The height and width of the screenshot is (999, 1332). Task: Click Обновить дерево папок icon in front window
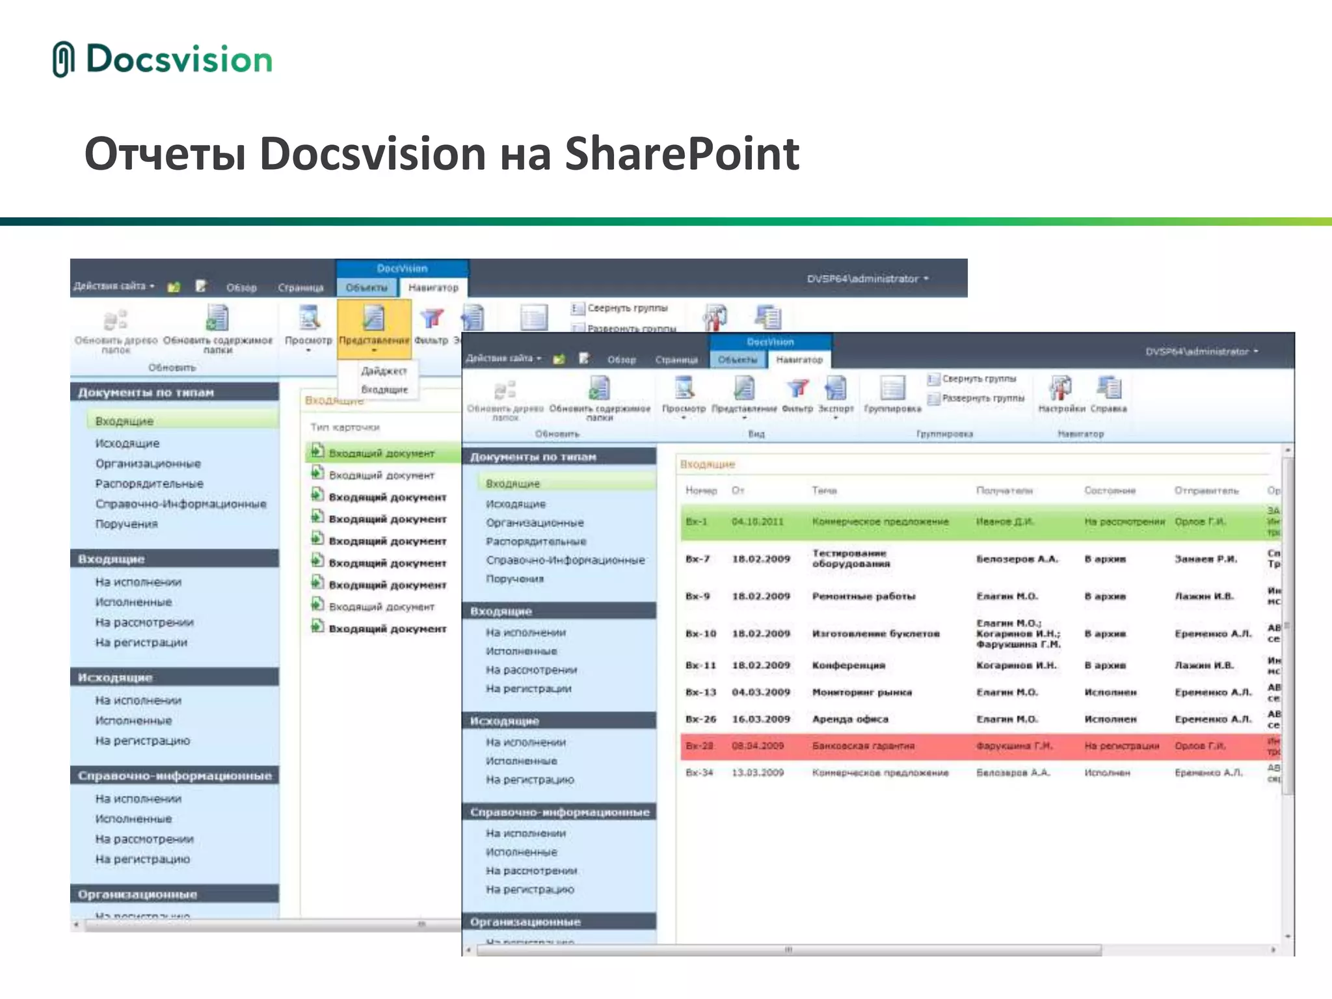(505, 389)
